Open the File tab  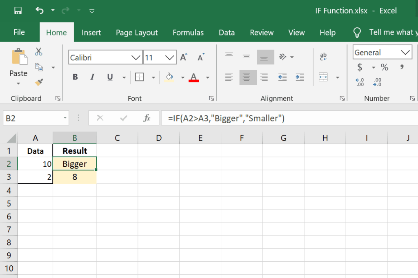point(19,32)
